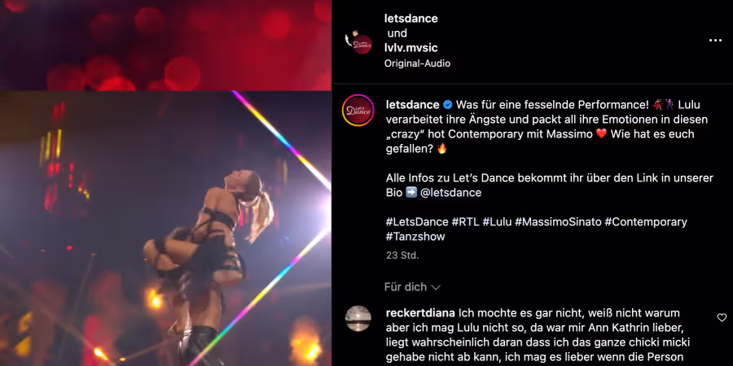The image size is (733, 366).
Task: Like reckertdiana's comment with the heart icon
Action: tap(722, 317)
